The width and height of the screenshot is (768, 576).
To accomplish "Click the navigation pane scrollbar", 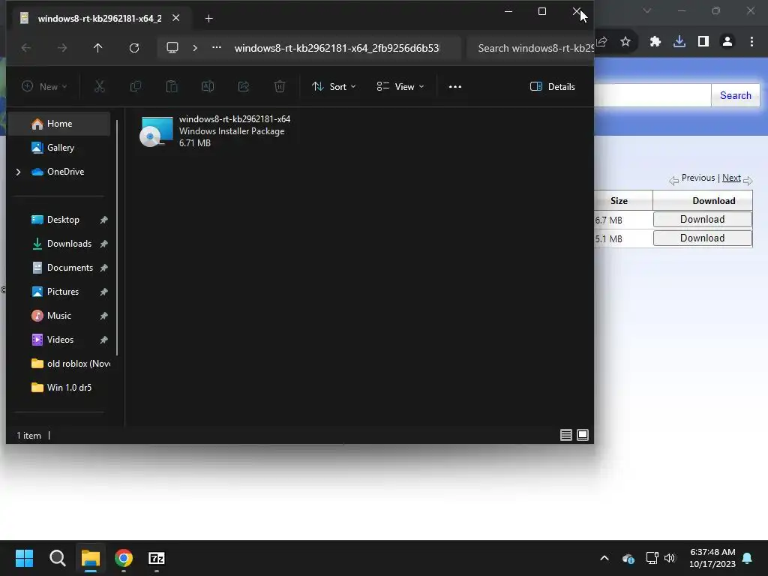I will click(117, 238).
